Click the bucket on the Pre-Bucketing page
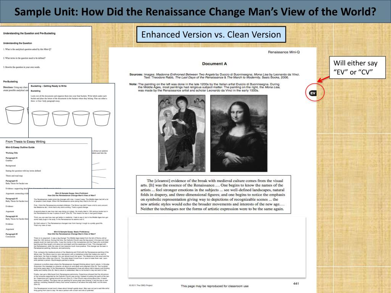391x293 pixels. coord(15,115)
